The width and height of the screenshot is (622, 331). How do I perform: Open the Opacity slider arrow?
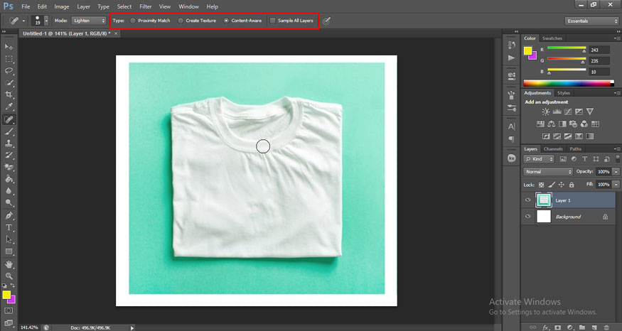[x=616, y=172]
